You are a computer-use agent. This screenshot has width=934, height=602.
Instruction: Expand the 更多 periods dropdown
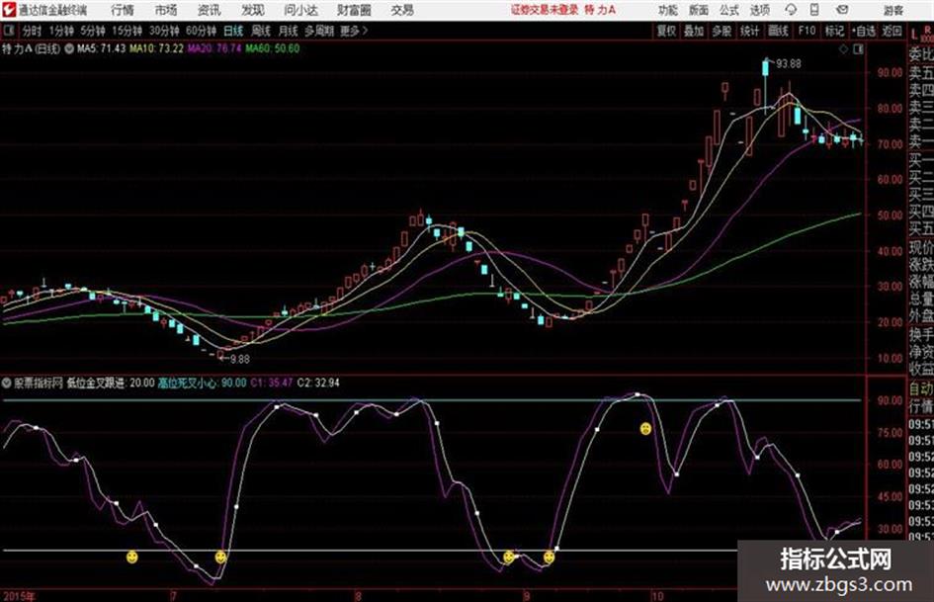click(354, 31)
